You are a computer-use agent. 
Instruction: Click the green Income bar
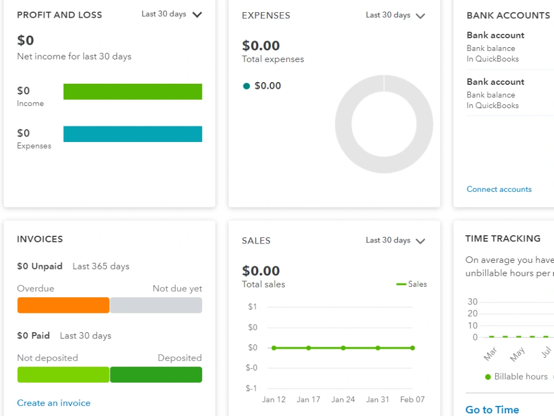point(133,92)
